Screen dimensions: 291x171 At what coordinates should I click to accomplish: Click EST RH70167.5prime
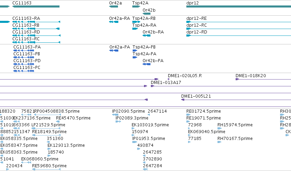(235, 139)
